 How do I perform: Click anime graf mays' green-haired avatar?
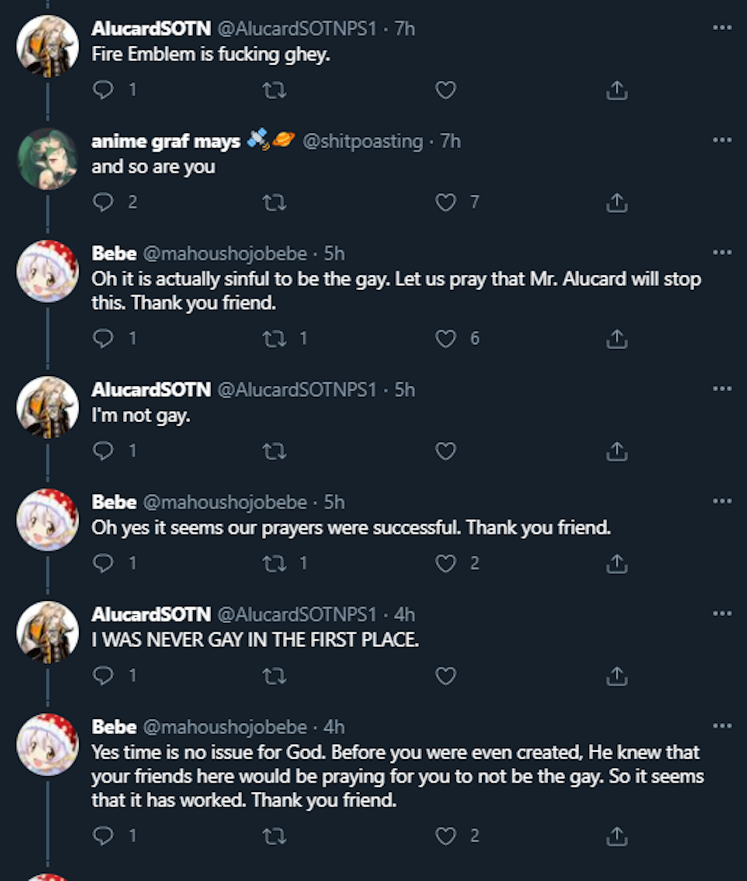click(47, 159)
